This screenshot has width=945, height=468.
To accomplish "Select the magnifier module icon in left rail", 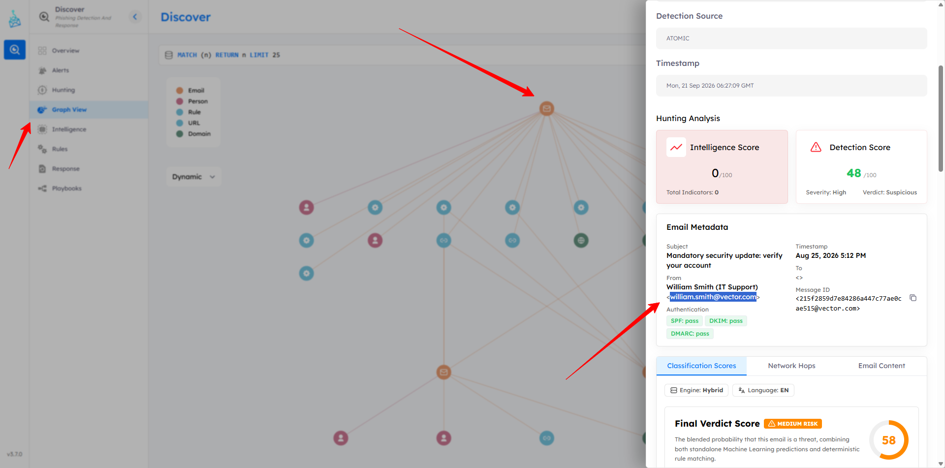I will (x=15, y=50).
